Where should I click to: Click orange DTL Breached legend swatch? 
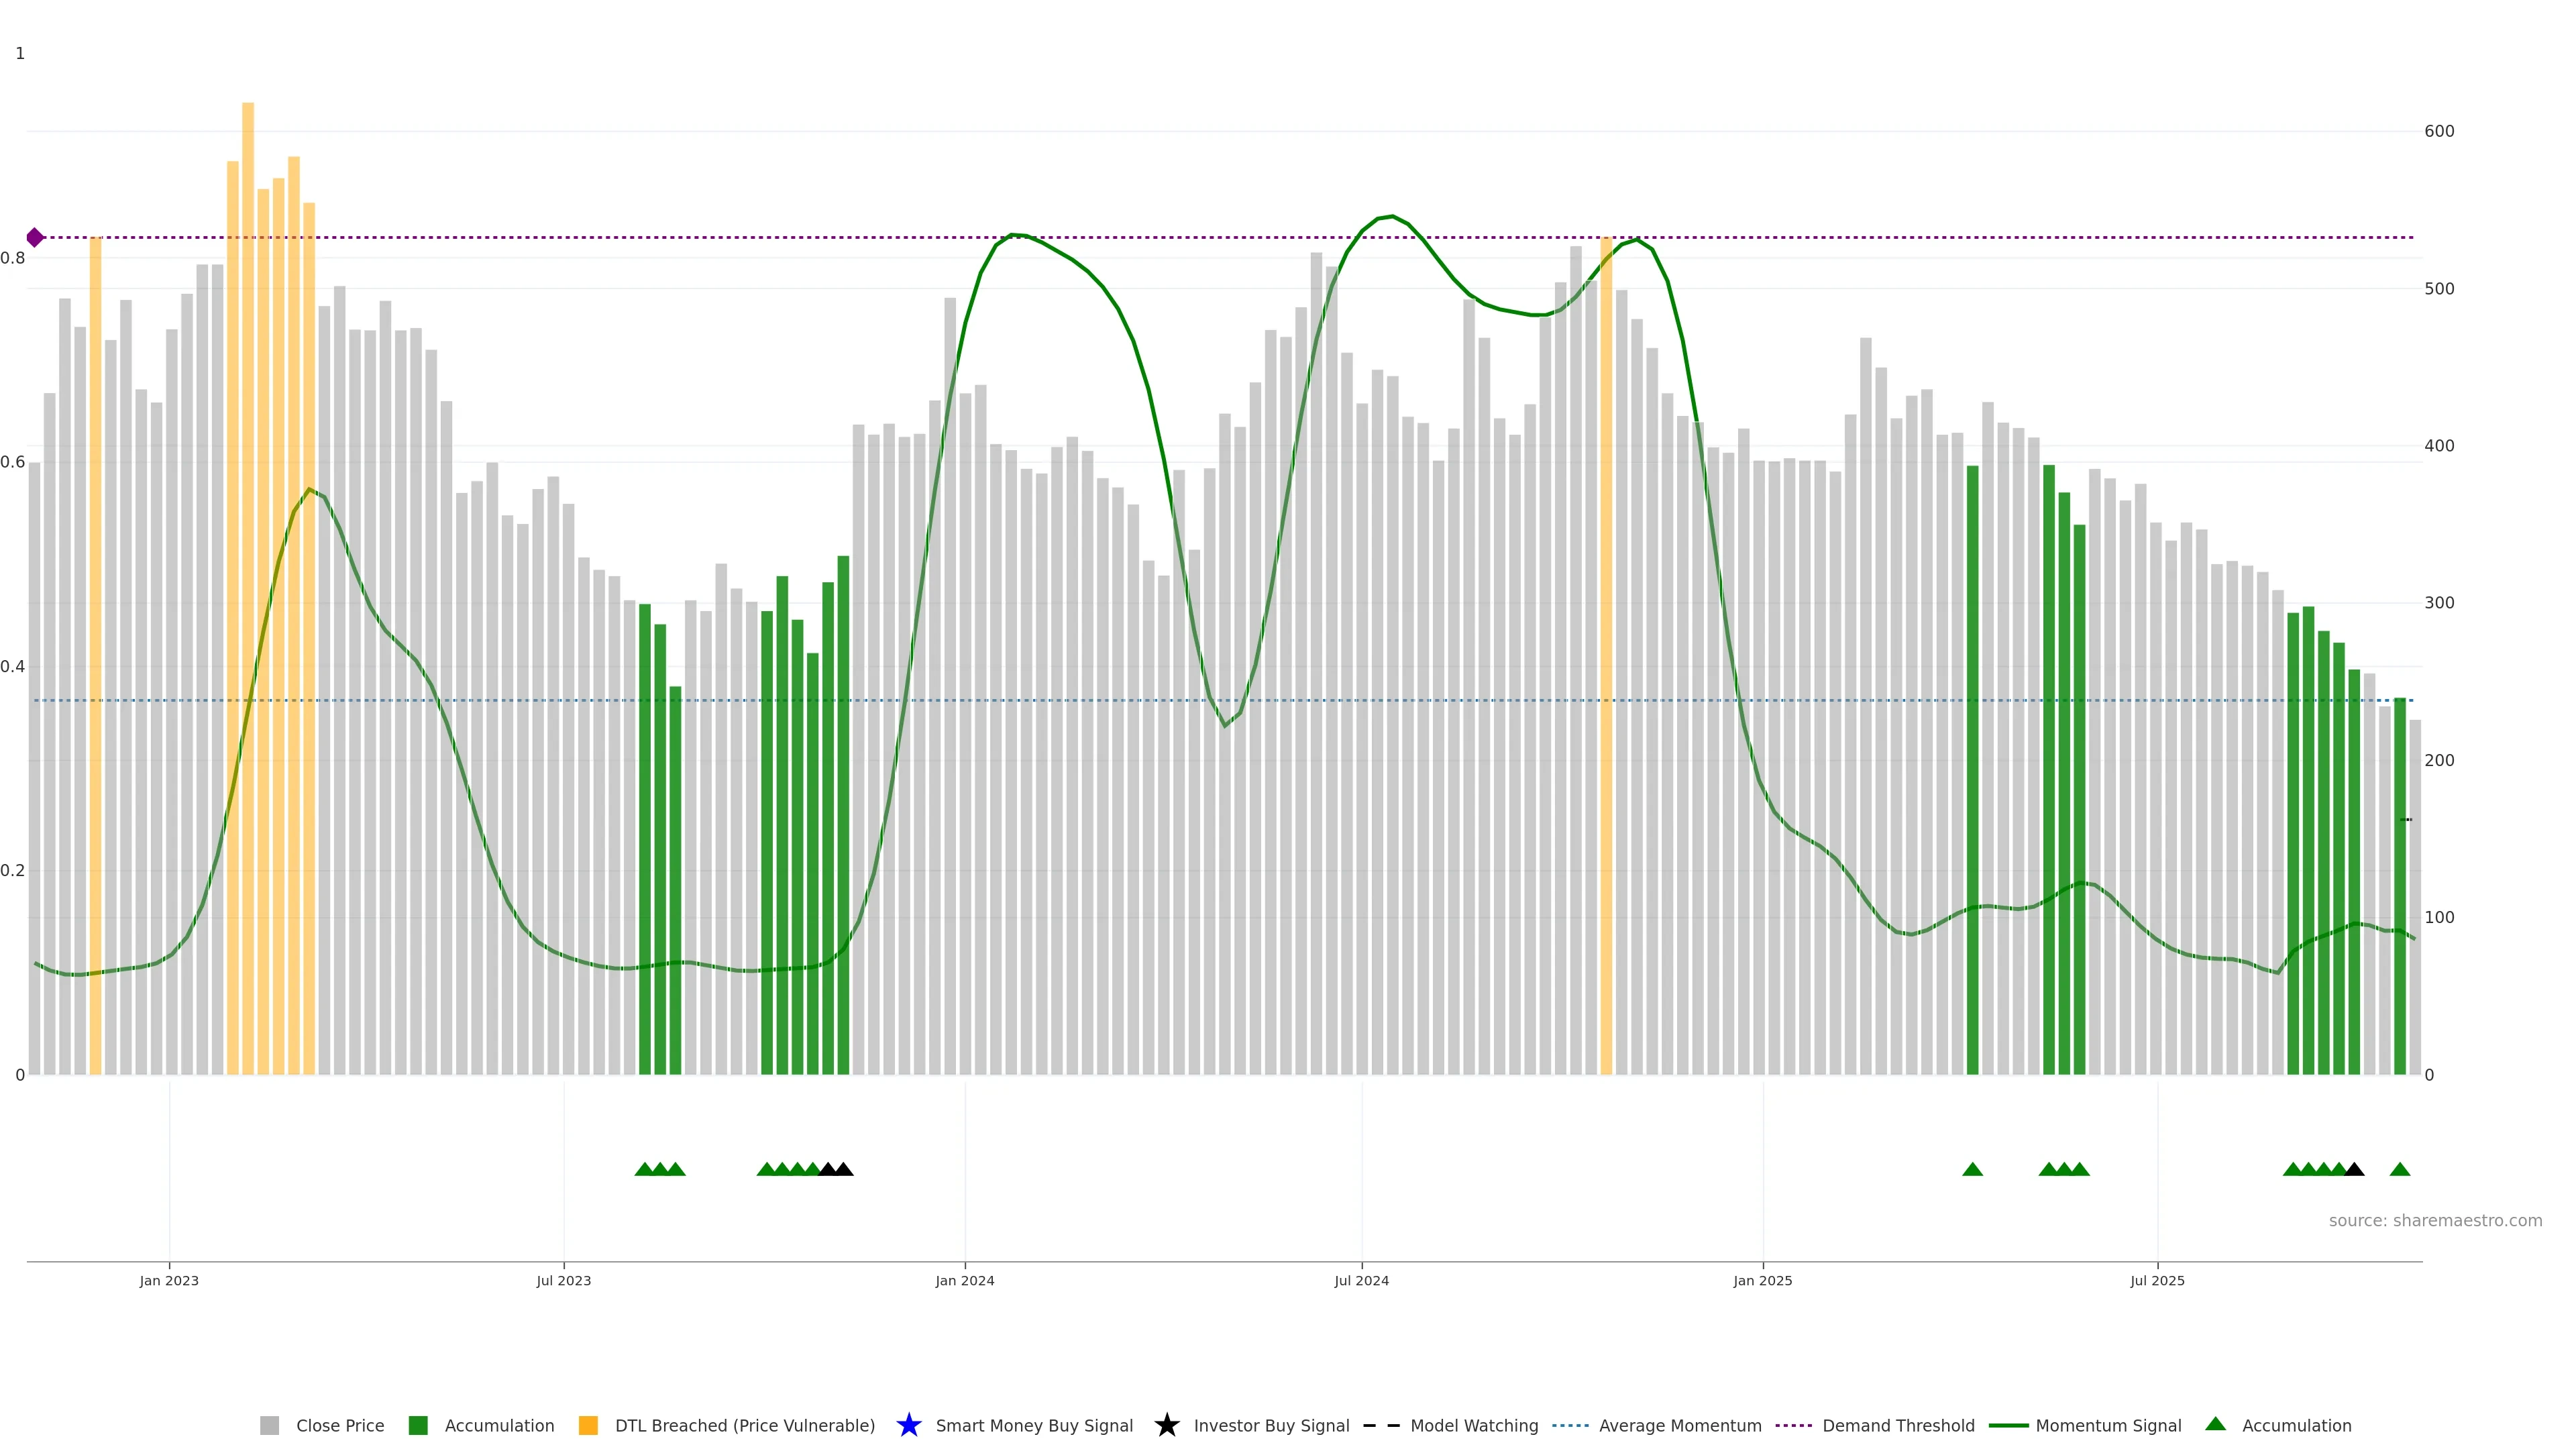588,1426
